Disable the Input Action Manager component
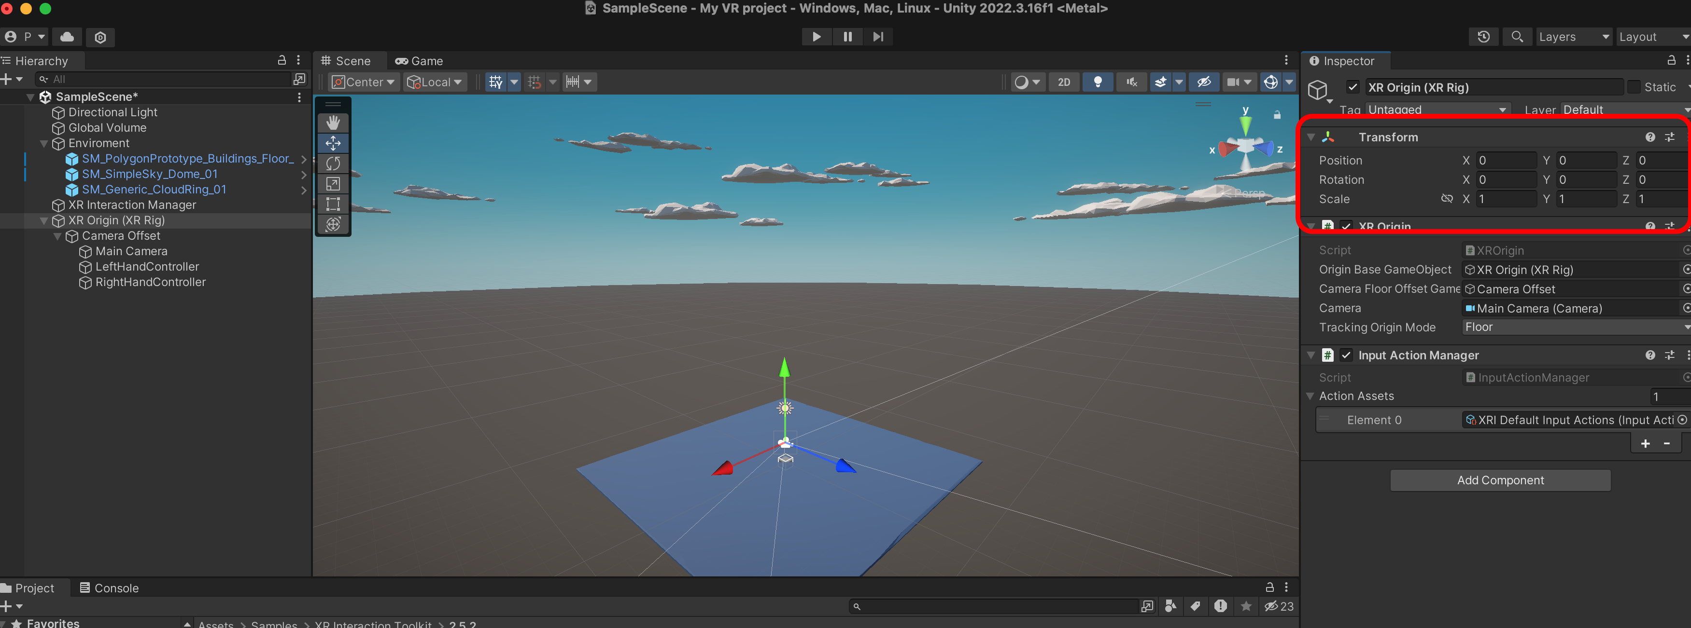The width and height of the screenshot is (1691, 628). coord(1346,355)
